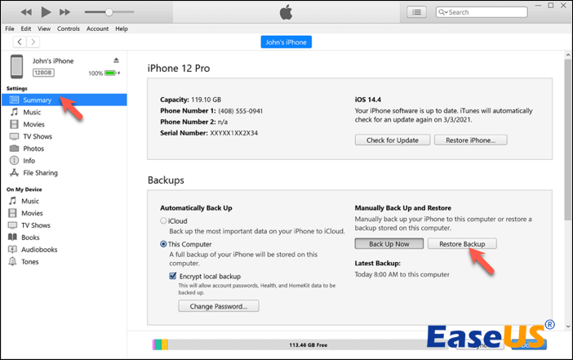573x360 pixels.
Task: Click the Restore Backup button
Action: (462, 244)
